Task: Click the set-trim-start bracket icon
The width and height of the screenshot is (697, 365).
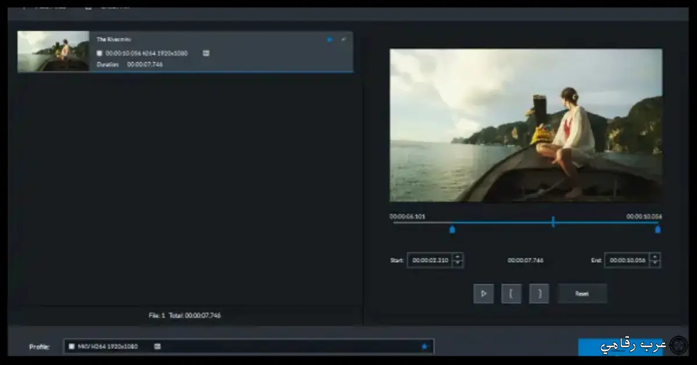Action: (511, 294)
